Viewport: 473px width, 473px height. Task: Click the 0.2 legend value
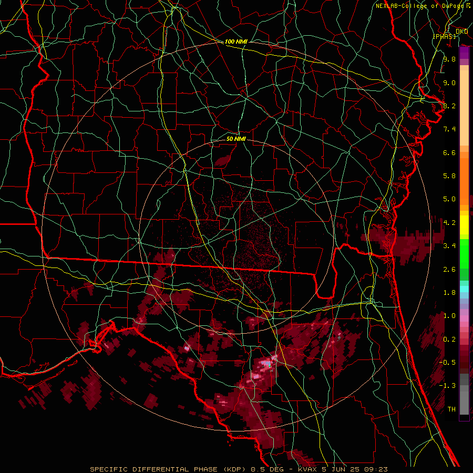(449, 340)
